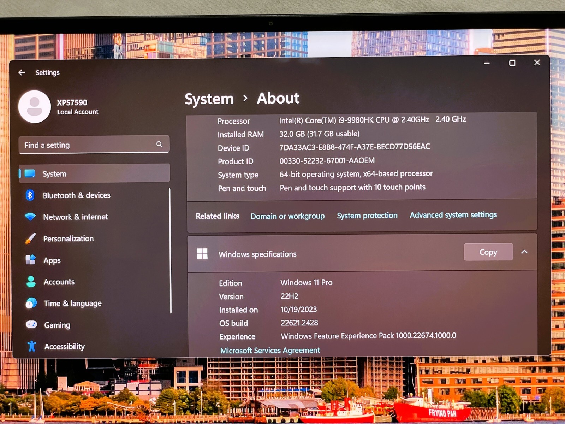Click the XPS7590 account name

(72, 102)
